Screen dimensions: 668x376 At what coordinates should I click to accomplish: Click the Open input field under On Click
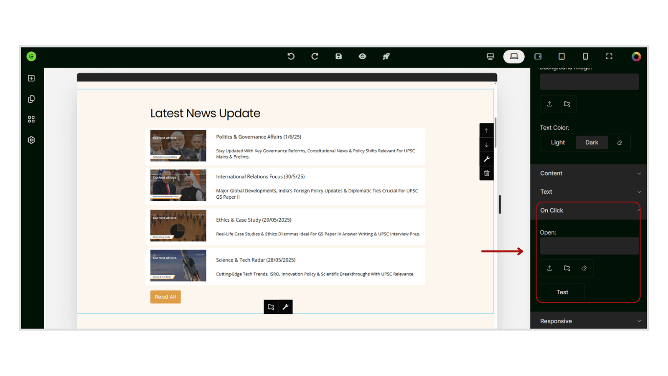click(x=589, y=246)
